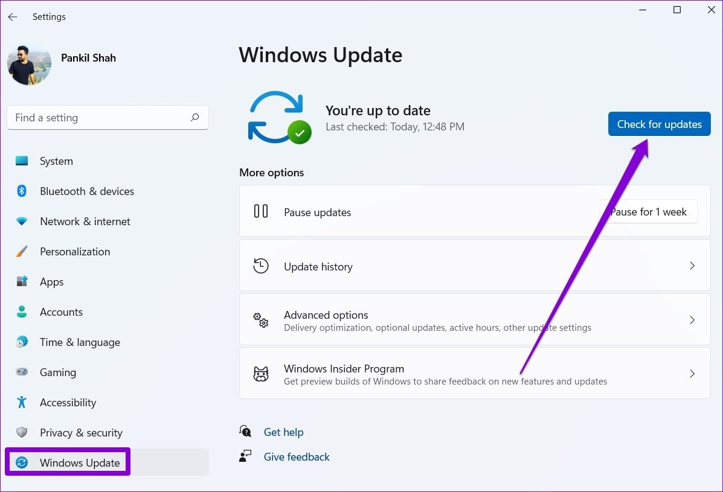This screenshot has height=492, width=723.
Task: Click the search magnifier icon
Action: [194, 118]
